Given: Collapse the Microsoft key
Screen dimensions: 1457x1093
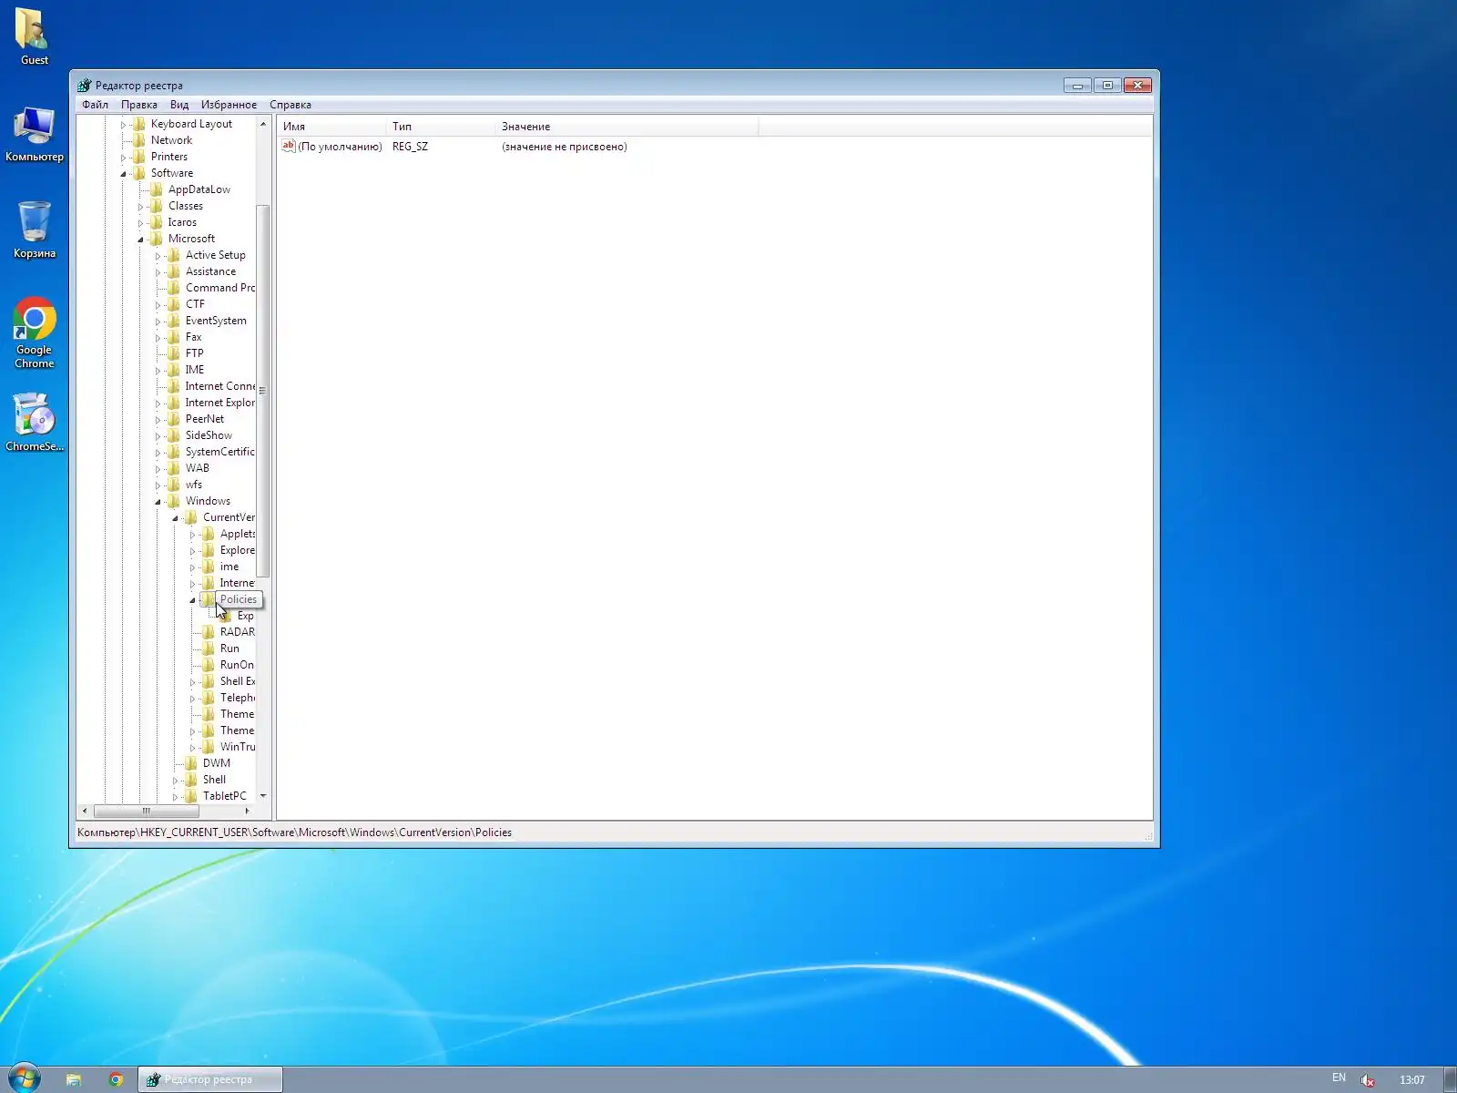Looking at the screenshot, I should click(x=140, y=240).
